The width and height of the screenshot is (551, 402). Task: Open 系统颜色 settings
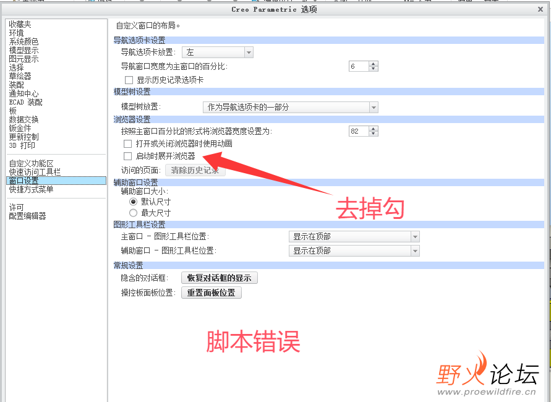23,41
